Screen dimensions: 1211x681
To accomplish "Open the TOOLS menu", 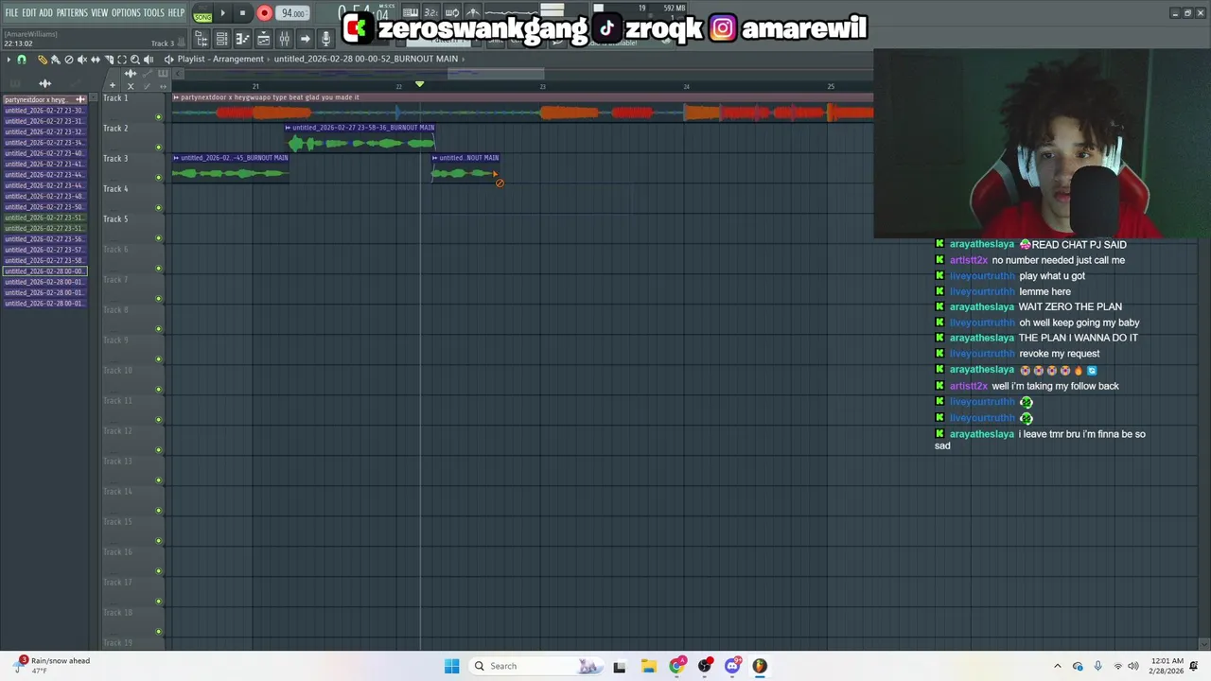I will [x=154, y=13].
